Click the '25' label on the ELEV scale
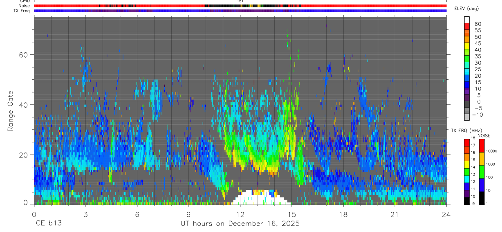 pos(477,69)
